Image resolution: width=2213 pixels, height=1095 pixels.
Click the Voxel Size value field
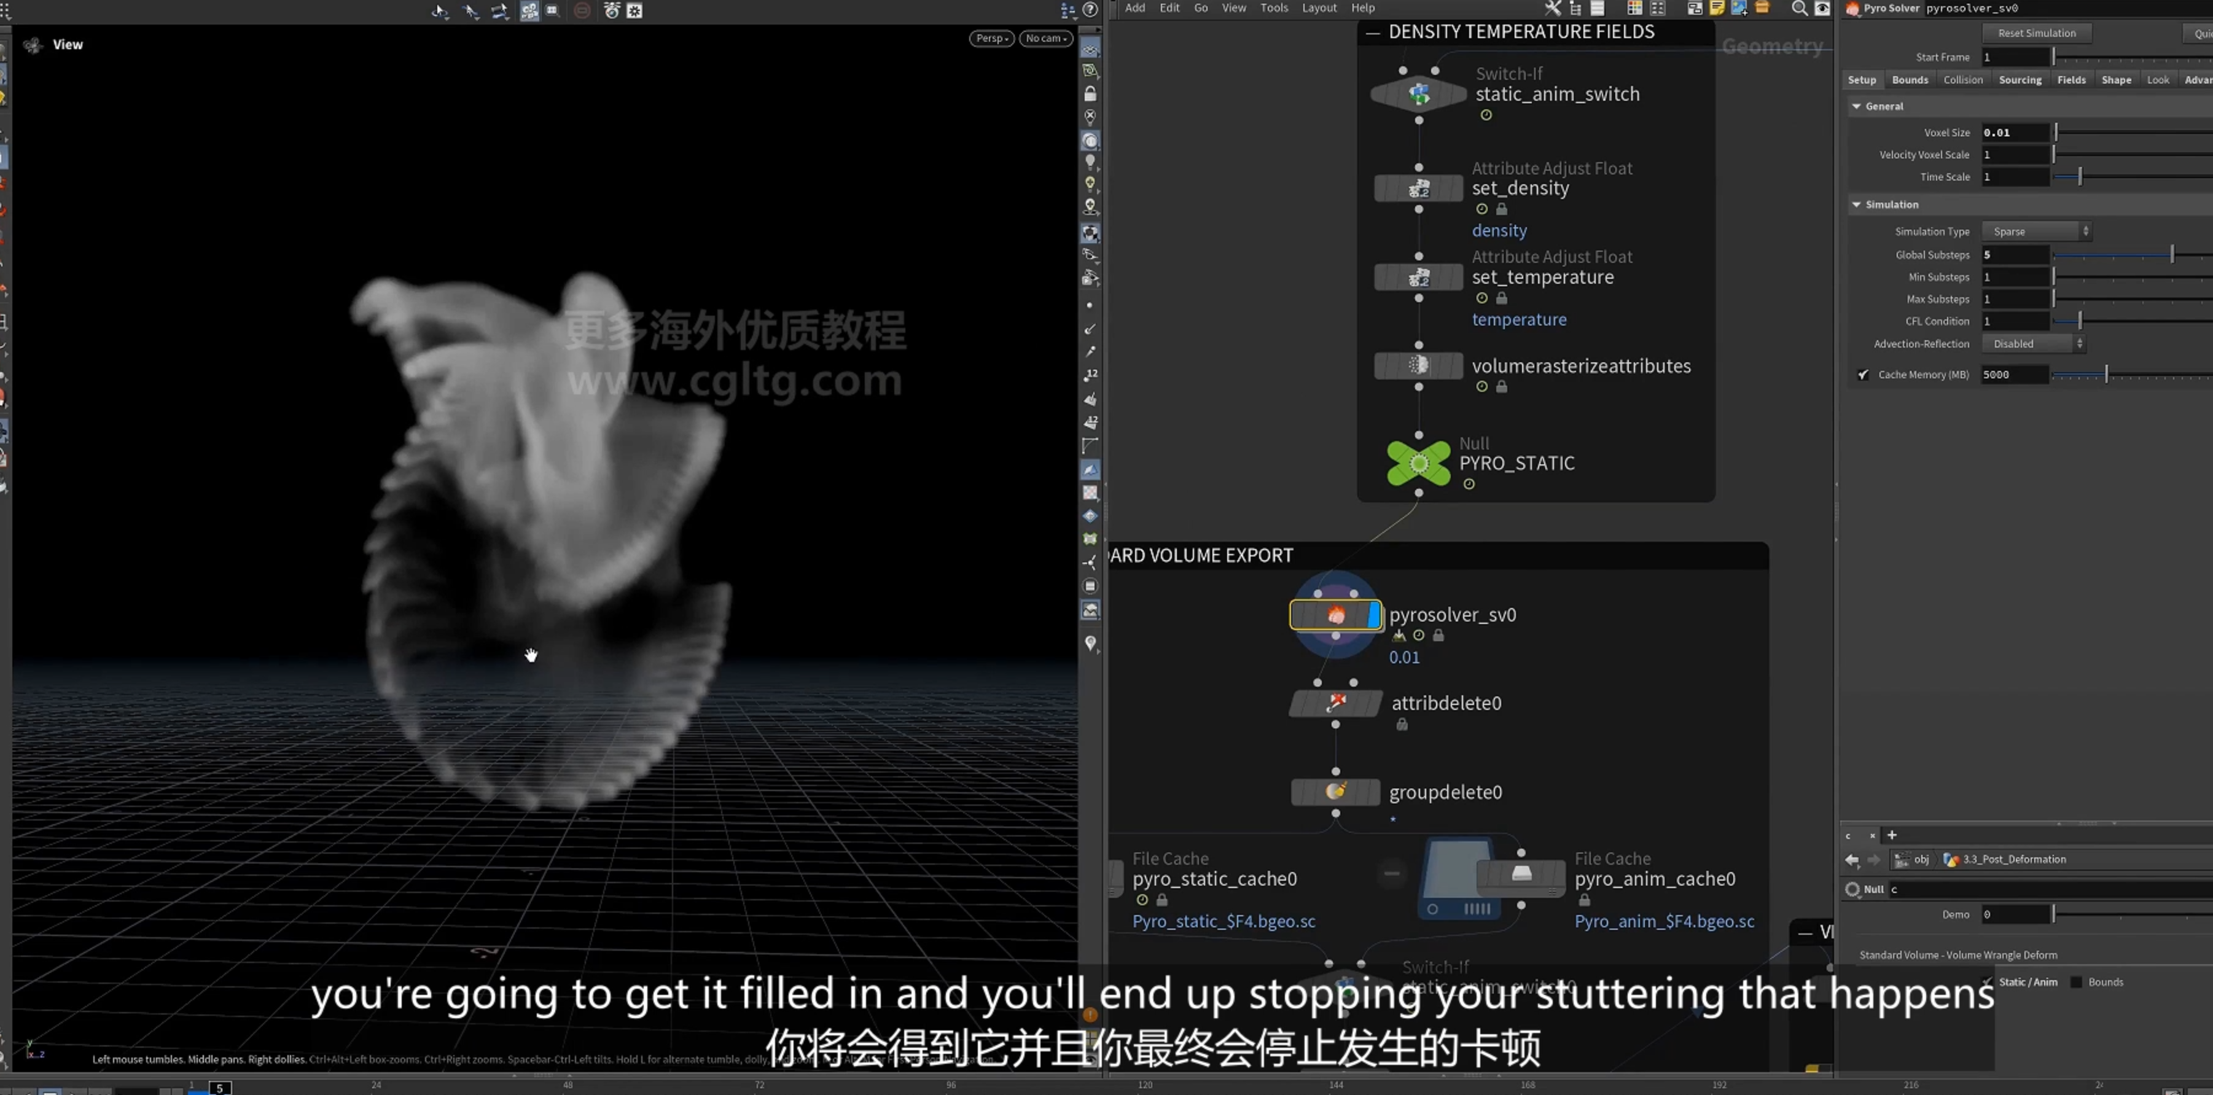(2015, 133)
